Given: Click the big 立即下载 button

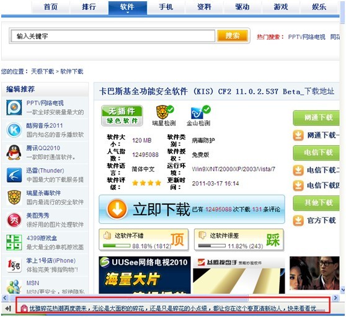Looking at the screenshot, I should coord(192,209).
